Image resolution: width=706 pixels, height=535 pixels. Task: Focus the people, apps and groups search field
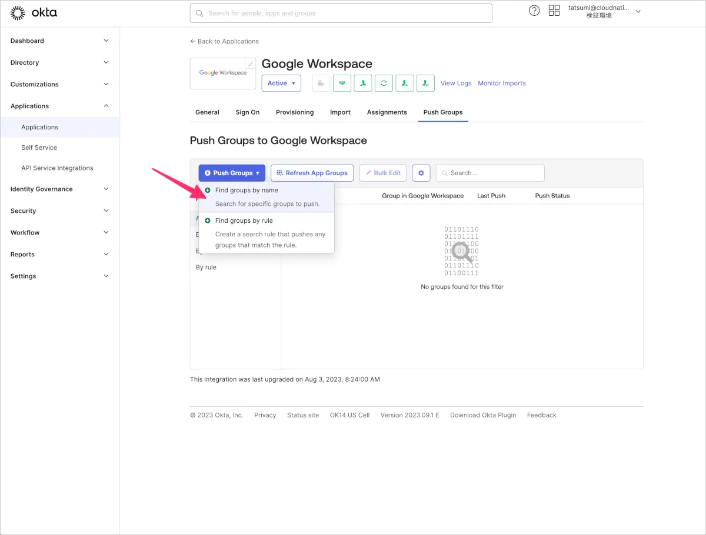(x=341, y=13)
